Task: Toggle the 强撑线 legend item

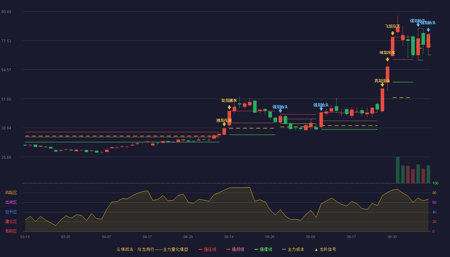Action: tap(263, 249)
